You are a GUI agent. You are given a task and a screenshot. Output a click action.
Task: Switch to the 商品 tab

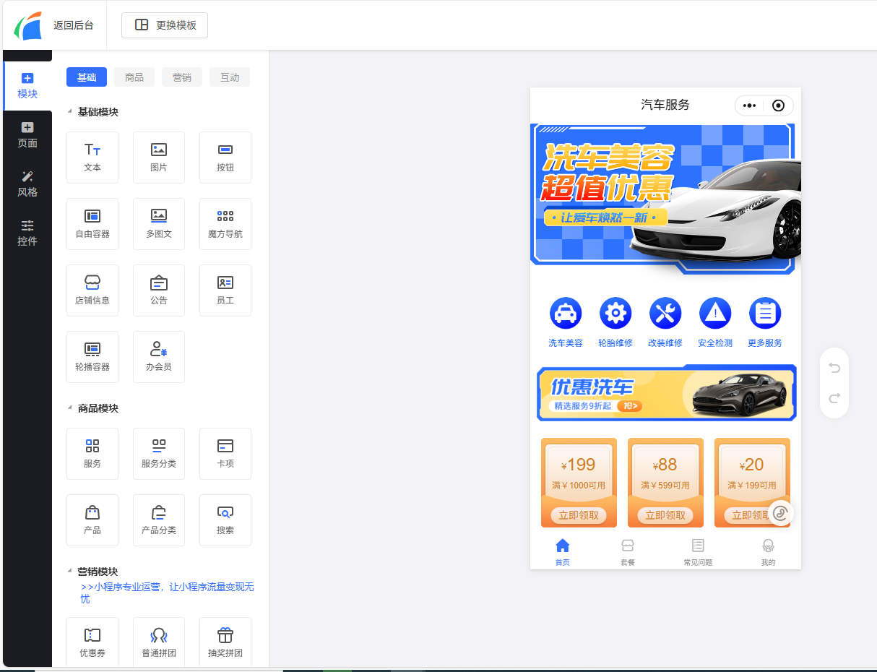134,77
